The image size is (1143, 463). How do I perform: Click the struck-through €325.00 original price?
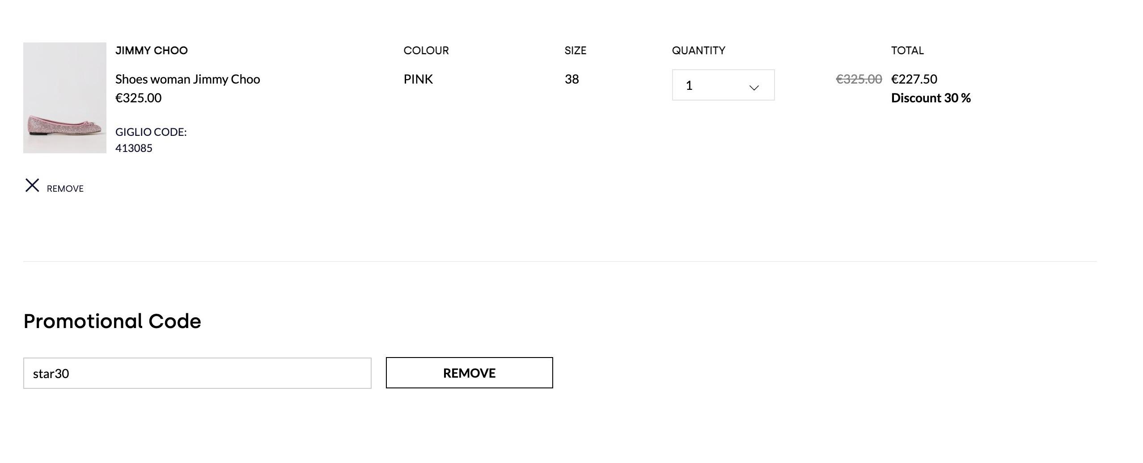tap(859, 79)
